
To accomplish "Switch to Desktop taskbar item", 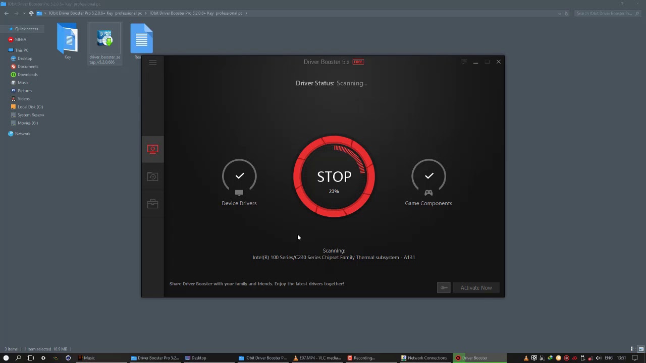I will [x=208, y=358].
